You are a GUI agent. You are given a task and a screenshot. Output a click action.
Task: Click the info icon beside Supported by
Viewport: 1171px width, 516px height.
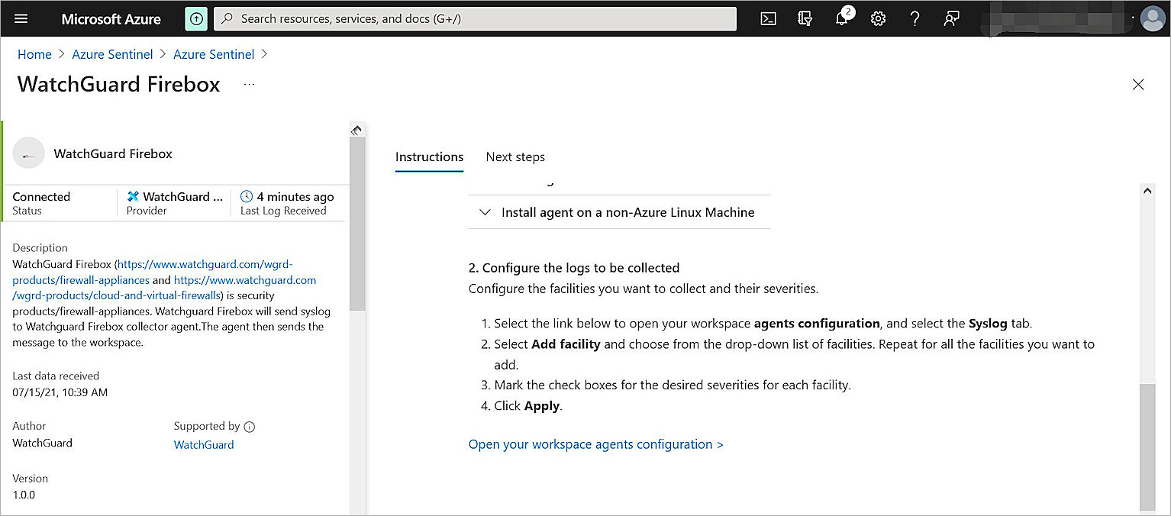click(x=250, y=427)
